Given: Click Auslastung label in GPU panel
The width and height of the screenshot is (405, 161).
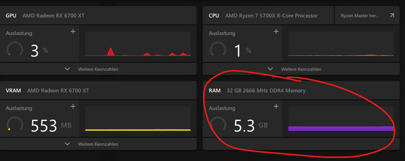Looking at the screenshot, I should coord(19,33).
